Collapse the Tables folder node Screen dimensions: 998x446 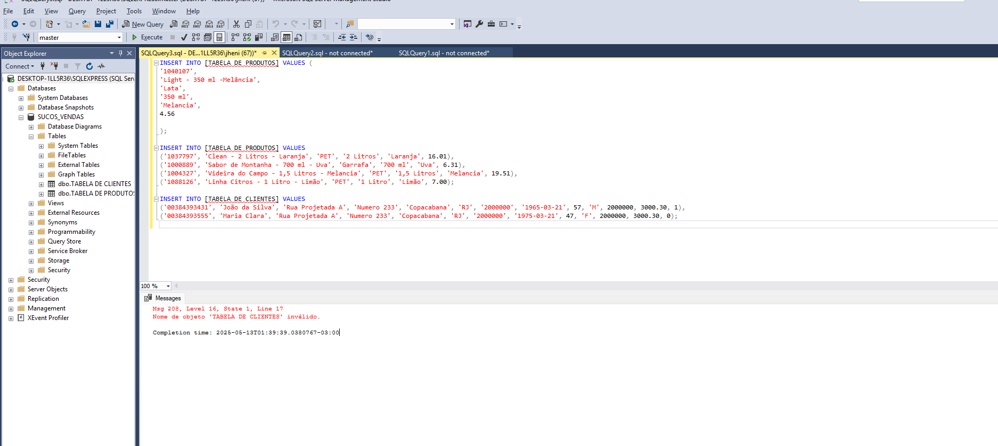(31, 137)
